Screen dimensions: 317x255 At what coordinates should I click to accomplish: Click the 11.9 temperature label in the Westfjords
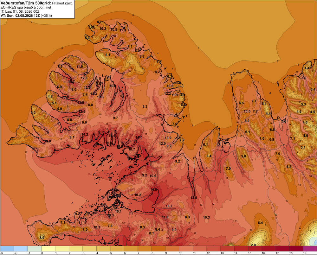click(x=80, y=67)
